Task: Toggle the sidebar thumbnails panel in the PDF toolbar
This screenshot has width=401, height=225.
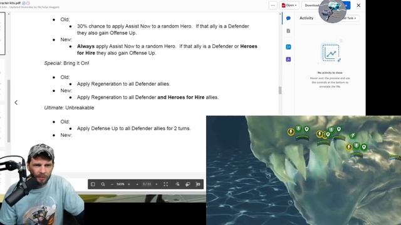Action: pyautogui.click(x=93, y=184)
